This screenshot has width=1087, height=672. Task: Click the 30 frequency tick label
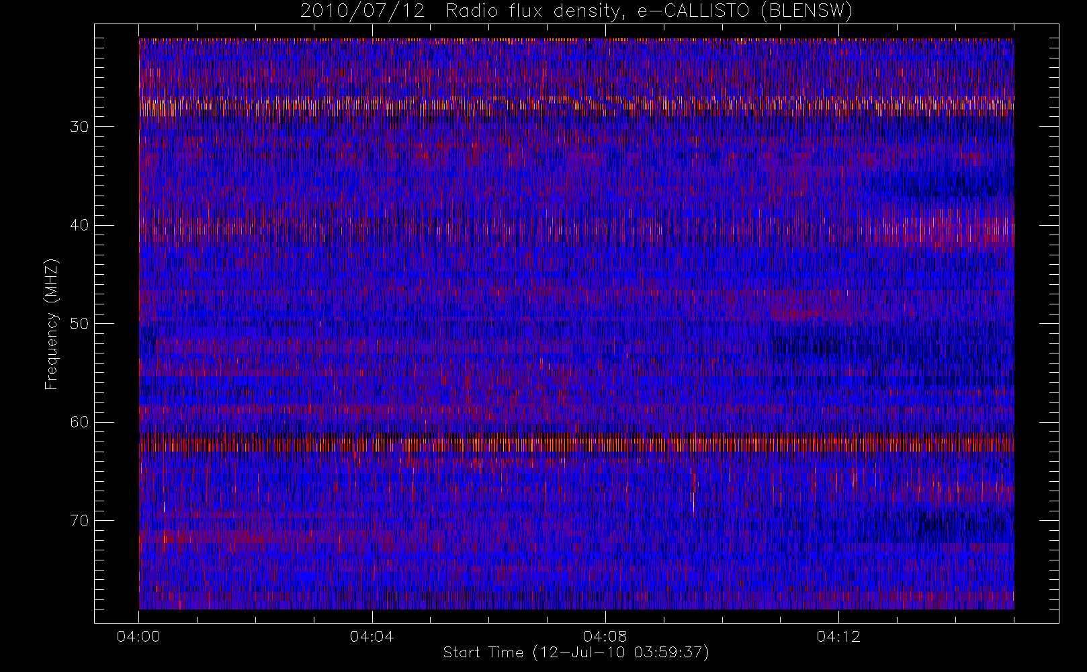(79, 127)
